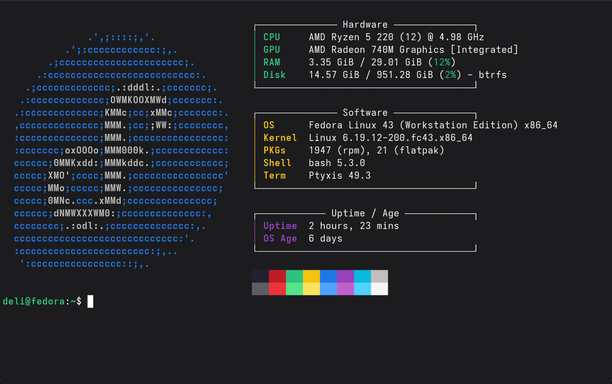
Task: Click the 'Hardware' section heading
Action: click(365, 24)
